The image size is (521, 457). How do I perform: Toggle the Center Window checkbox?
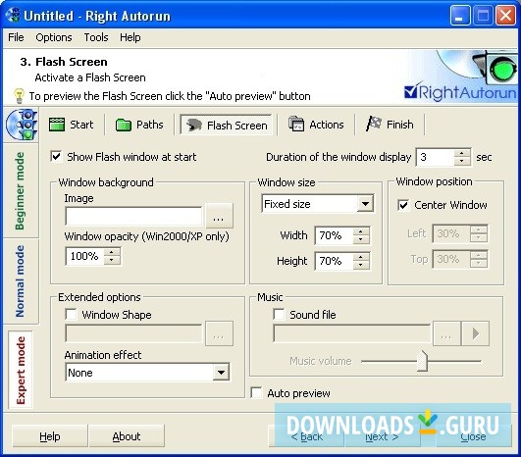pyautogui.click(x=403, y=205)
